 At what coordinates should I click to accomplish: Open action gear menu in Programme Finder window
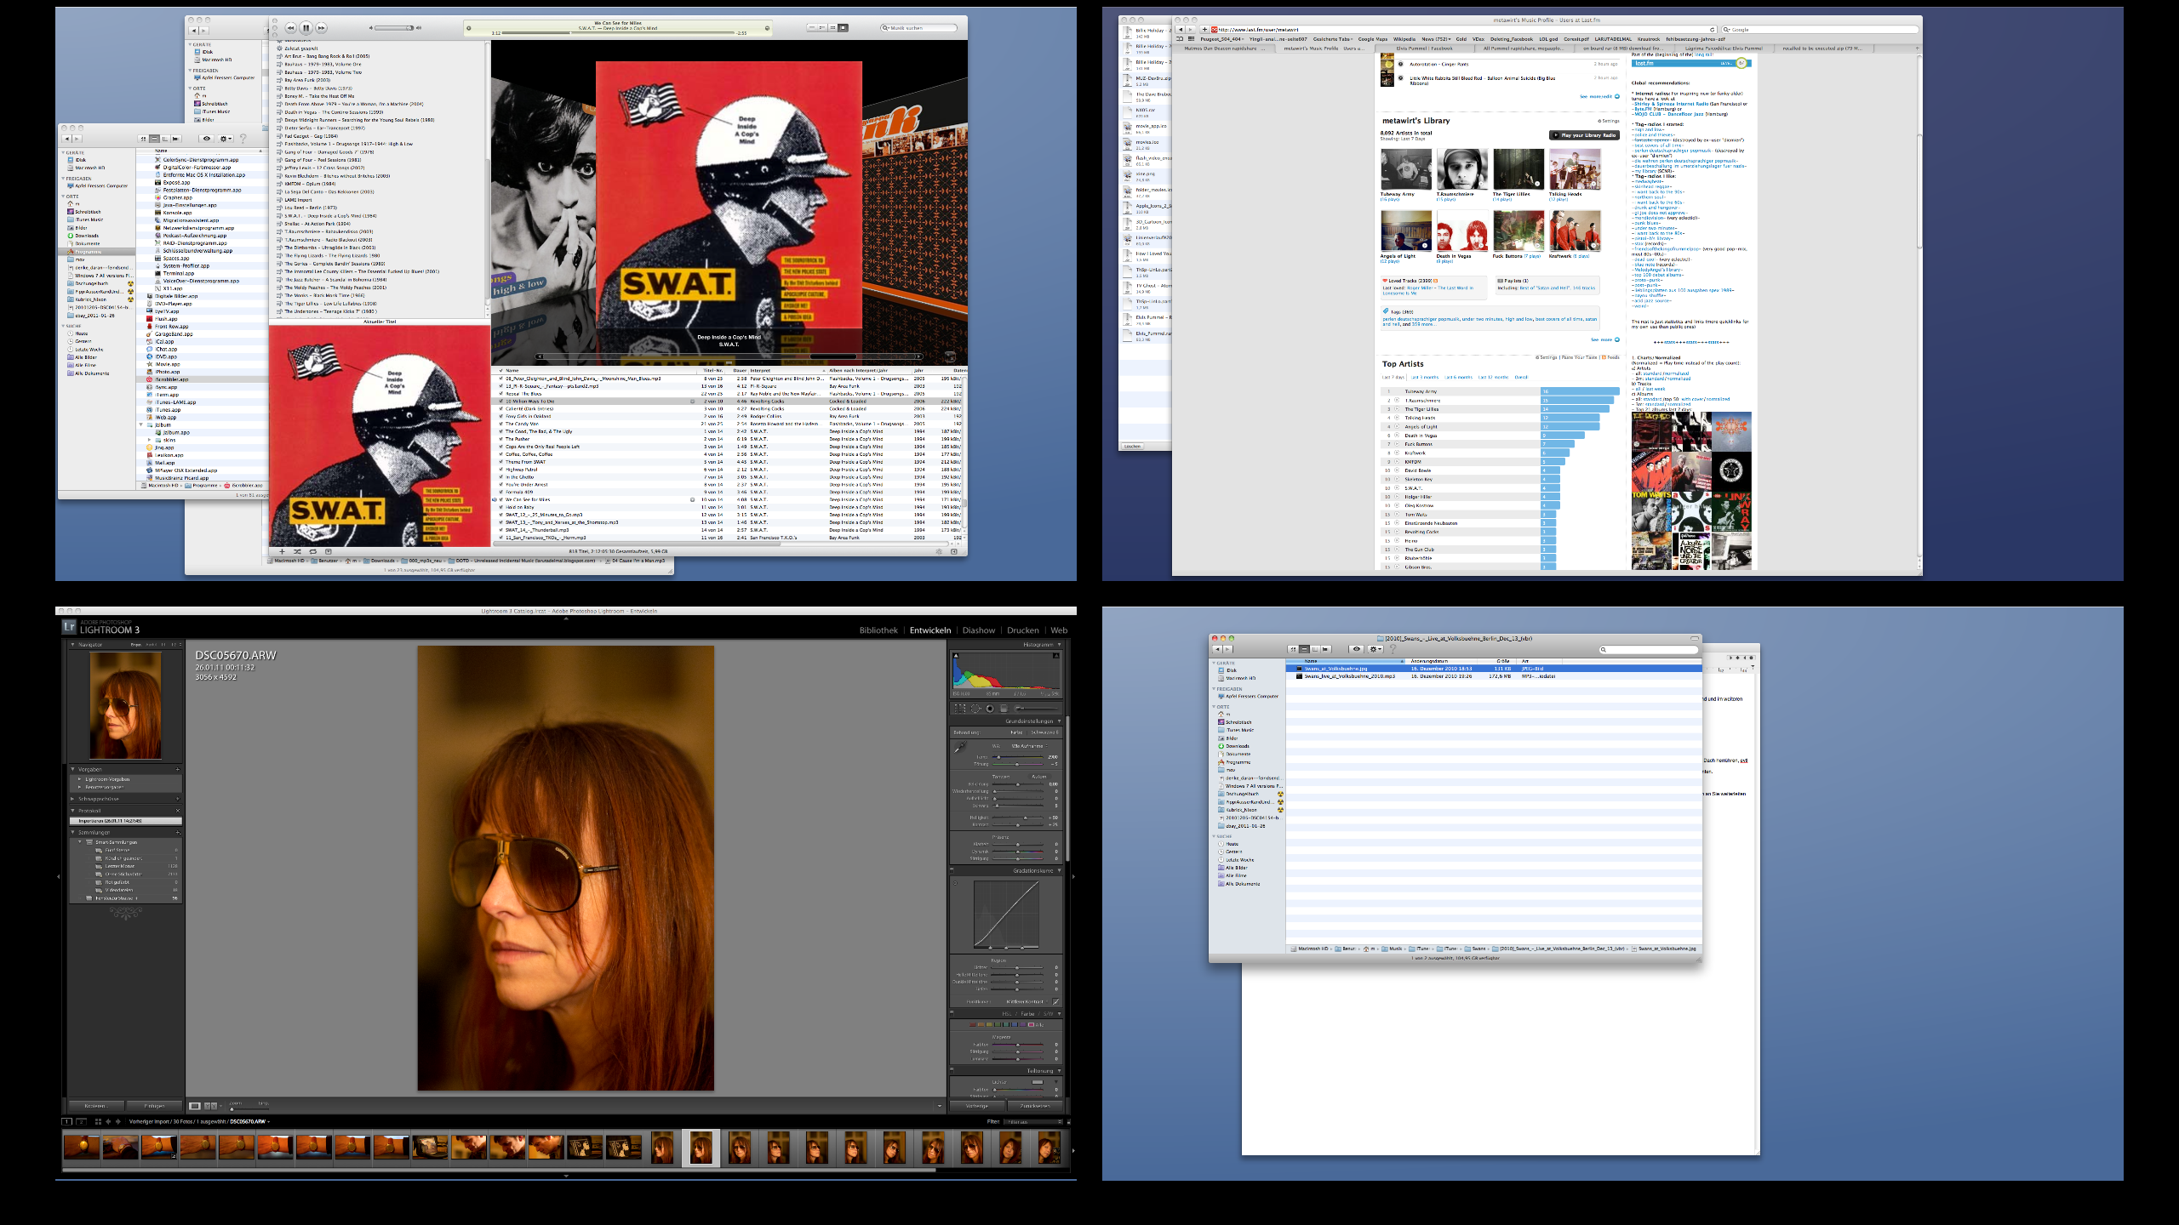[x=226, y=138]
